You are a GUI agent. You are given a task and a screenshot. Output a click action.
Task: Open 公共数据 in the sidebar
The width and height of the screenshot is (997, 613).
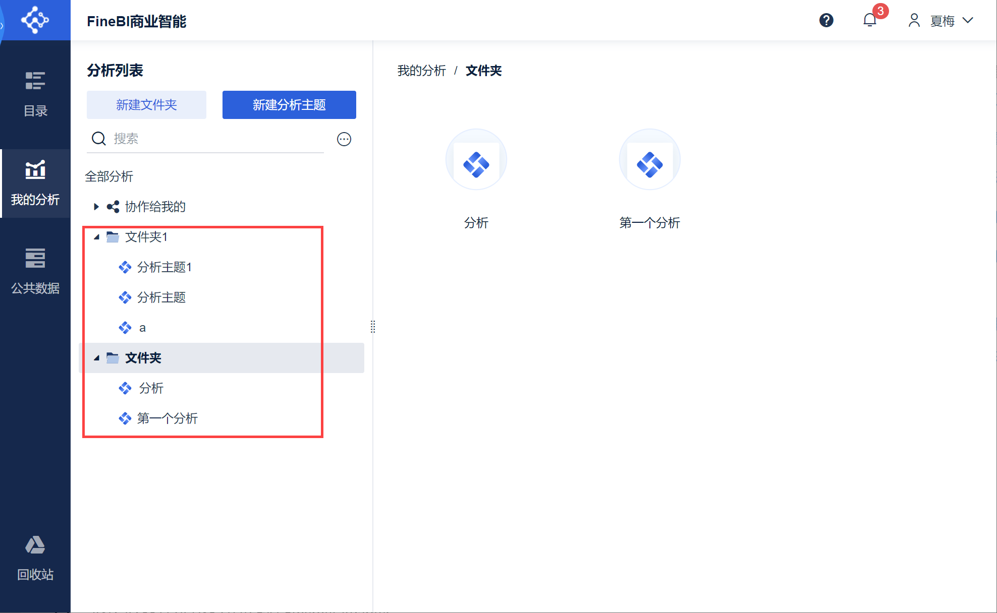[x=35, y=271]
